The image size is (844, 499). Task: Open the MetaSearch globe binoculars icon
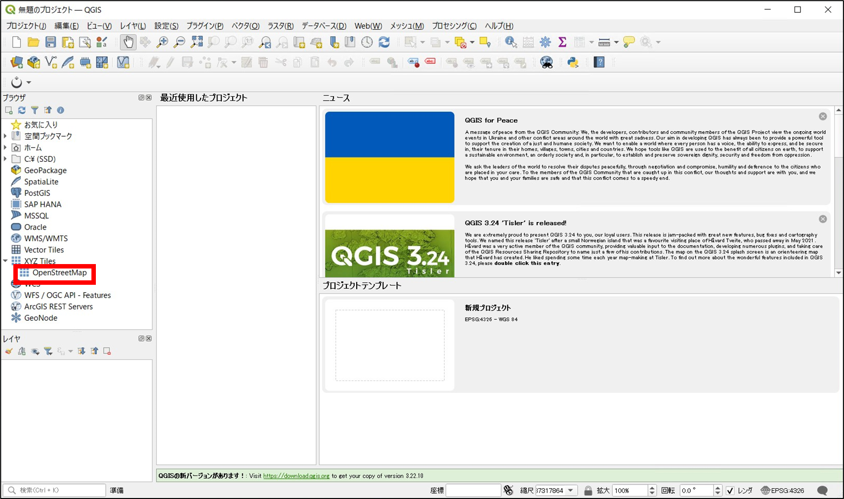point(547,62)
